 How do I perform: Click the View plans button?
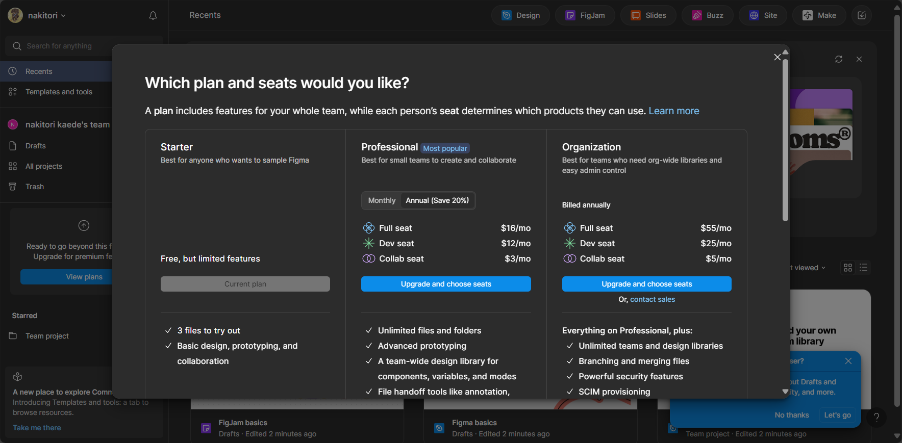pyautogui.click(x=66, y=277)
